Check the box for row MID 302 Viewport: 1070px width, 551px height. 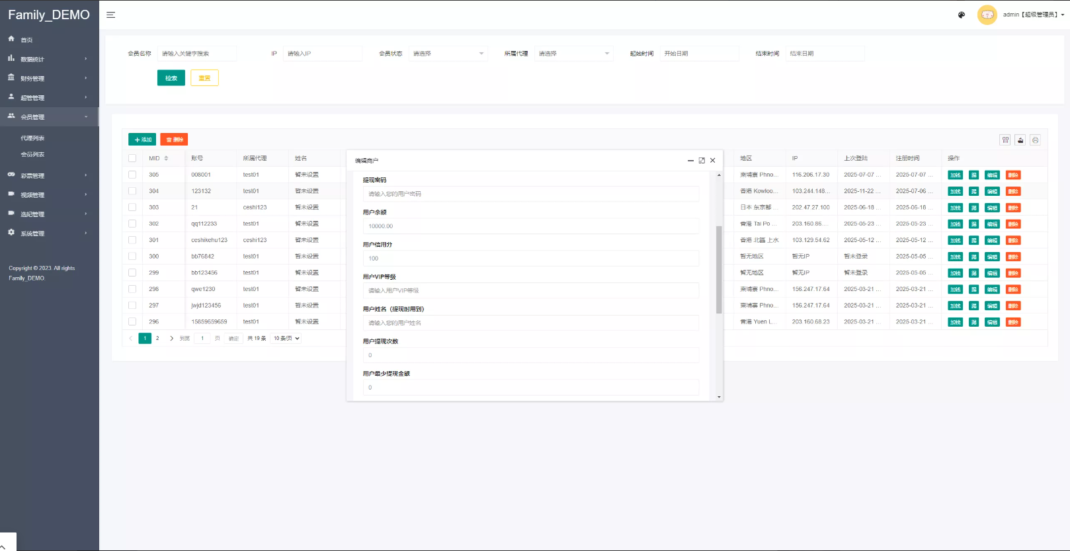[132, 224]
